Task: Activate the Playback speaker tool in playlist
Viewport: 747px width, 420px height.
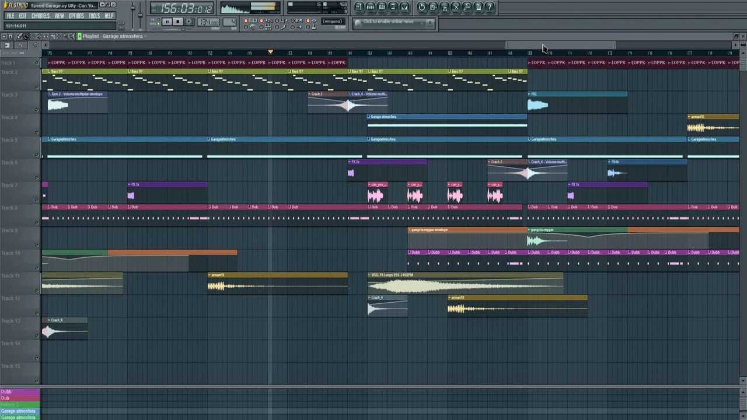Action: [72, 36]
